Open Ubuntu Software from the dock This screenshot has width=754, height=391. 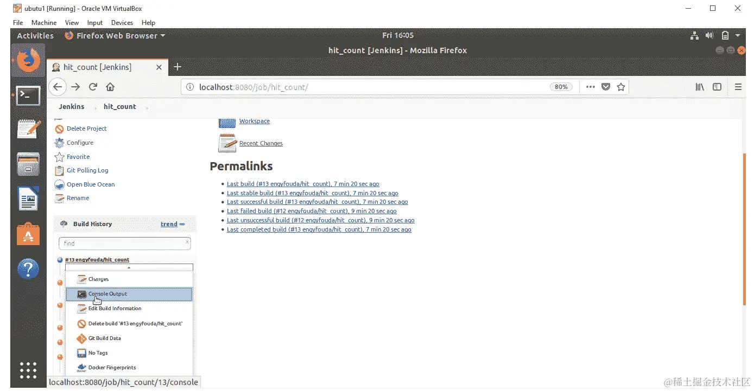(28, 234)
